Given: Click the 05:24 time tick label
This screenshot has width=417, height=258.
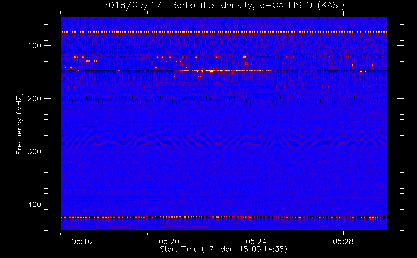Looking at the screenshot, I should [256, 241].
